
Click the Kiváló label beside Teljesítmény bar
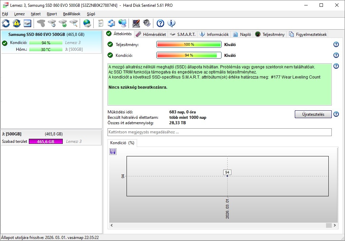click(230, 45)
